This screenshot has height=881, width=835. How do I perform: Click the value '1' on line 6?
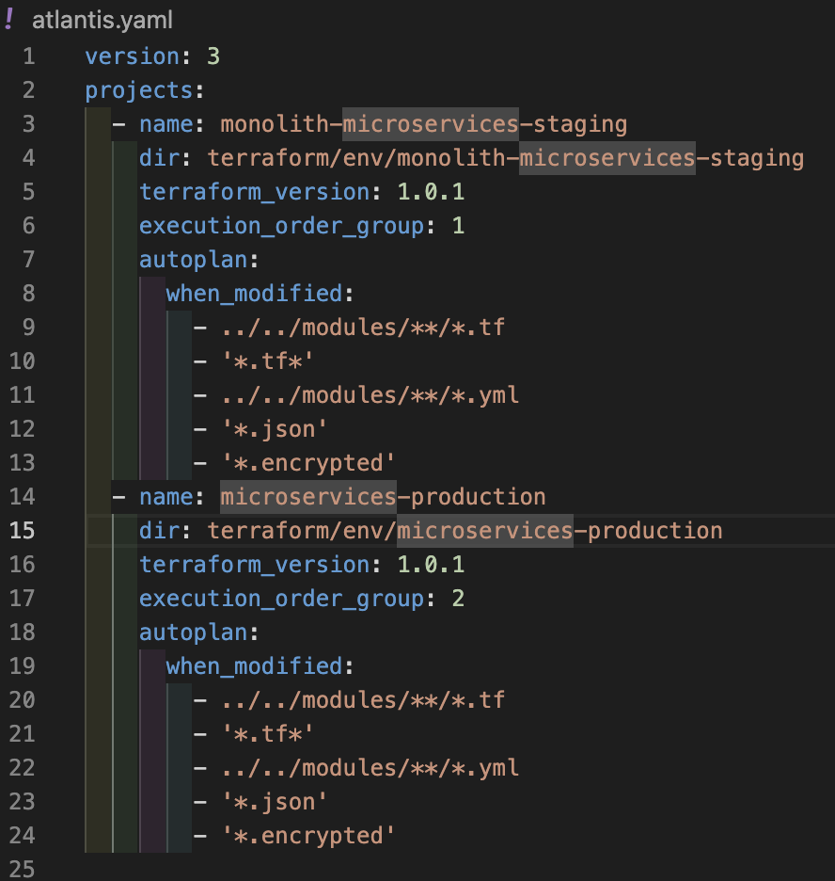[x=459, y=226]
